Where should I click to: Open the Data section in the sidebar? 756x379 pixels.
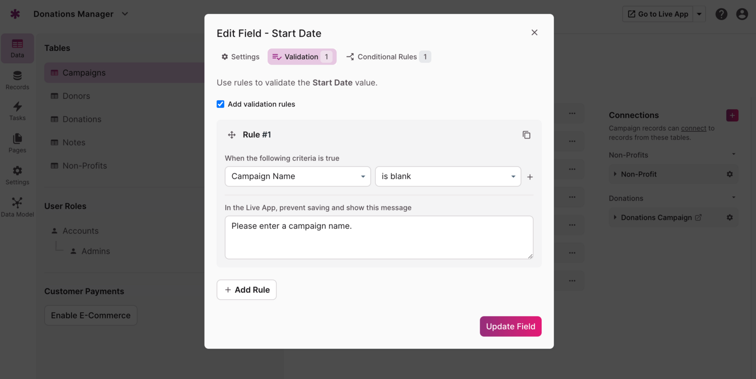coord(17,48)
